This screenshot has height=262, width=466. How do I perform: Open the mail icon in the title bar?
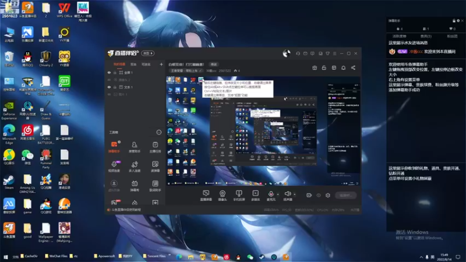click(x=305, y=54)
